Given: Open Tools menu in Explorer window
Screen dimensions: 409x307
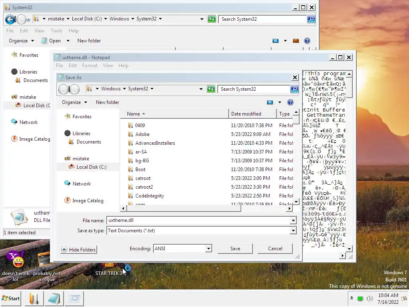Looking at the screenshot, I should [56, 31].
